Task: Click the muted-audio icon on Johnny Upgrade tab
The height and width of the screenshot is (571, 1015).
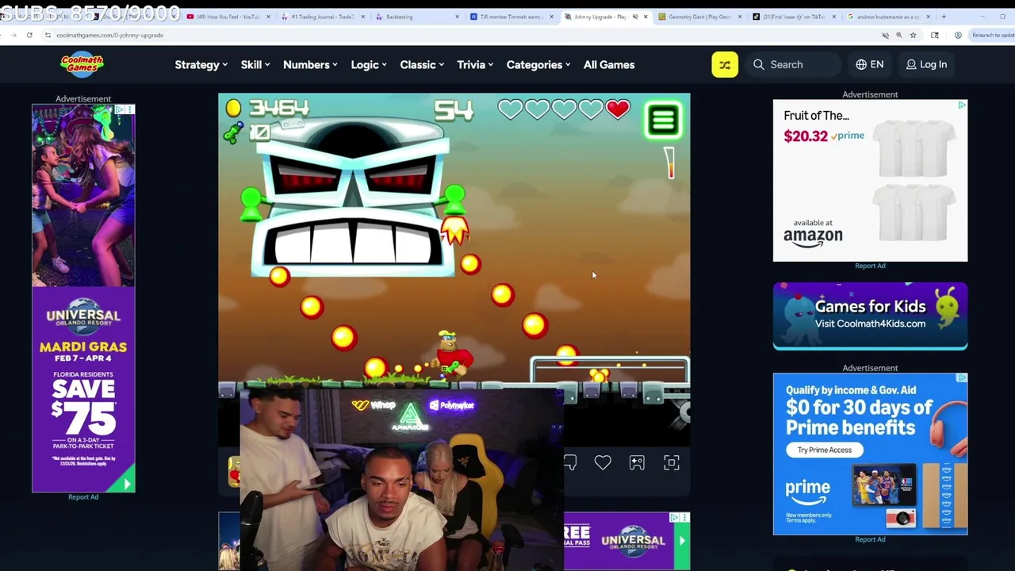Action: click(635, 17)
